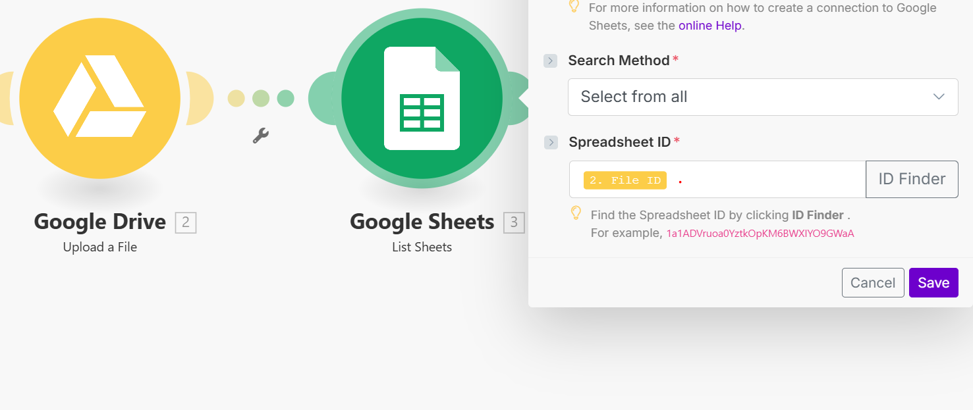
Task: Expand the Spreadsheet ID field options
Action: 551,142
